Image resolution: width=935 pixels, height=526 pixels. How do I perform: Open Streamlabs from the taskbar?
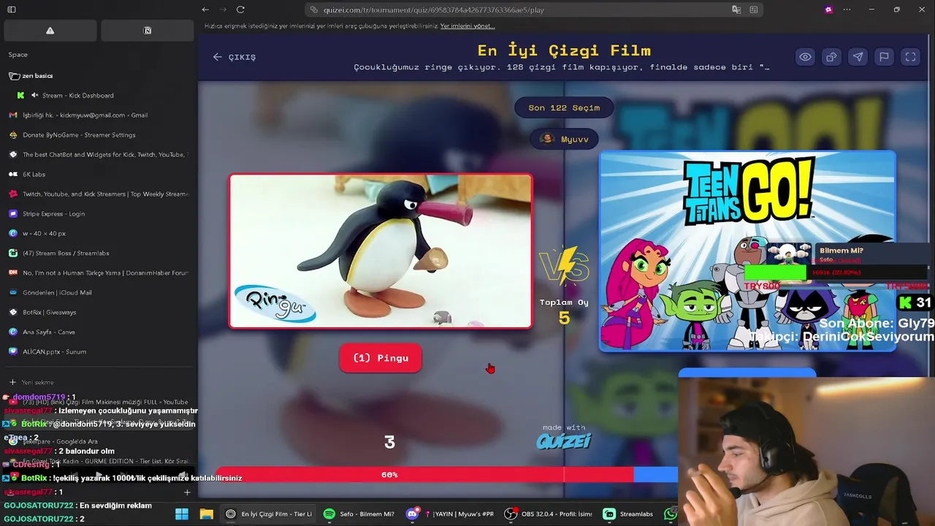tap(628, 514)
